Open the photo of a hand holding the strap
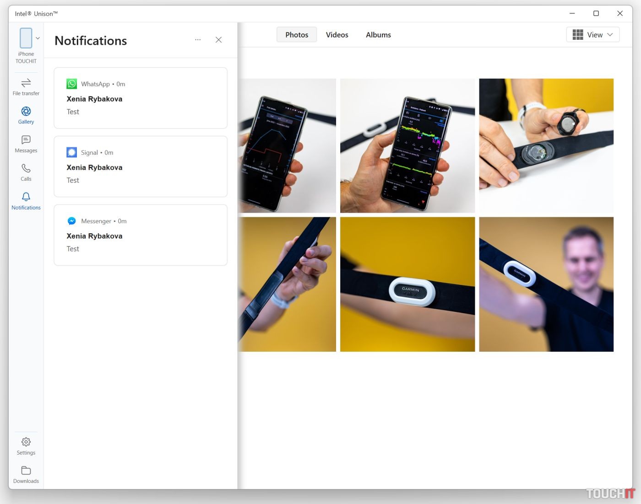The image size is (641, 504). [x=287, y=284]
